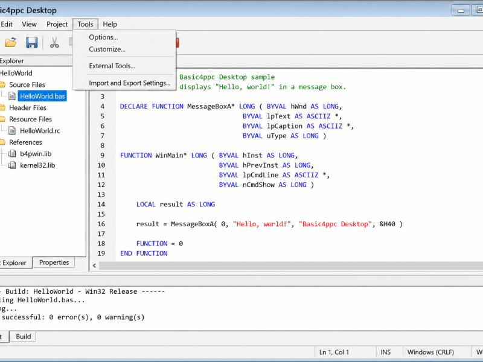Open the Project menu
The image size is (483, 362).
point(57,24)
